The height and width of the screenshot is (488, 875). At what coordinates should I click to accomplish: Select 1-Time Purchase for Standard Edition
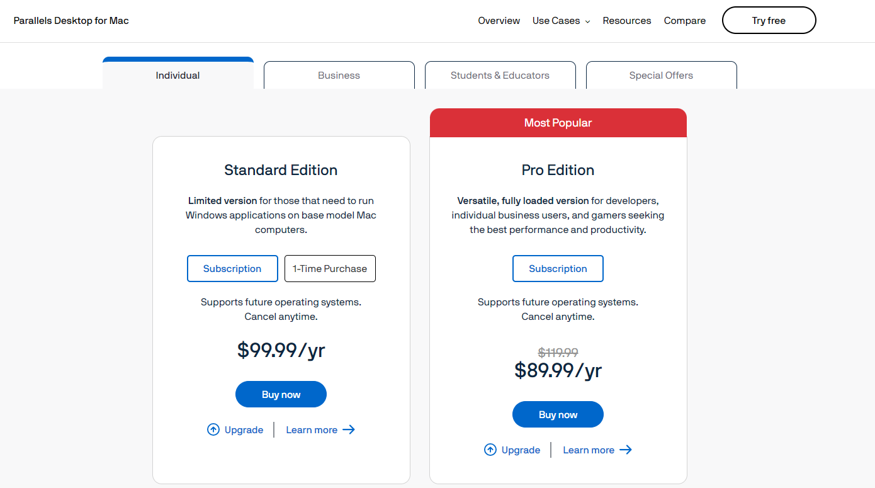coord(330,268)
